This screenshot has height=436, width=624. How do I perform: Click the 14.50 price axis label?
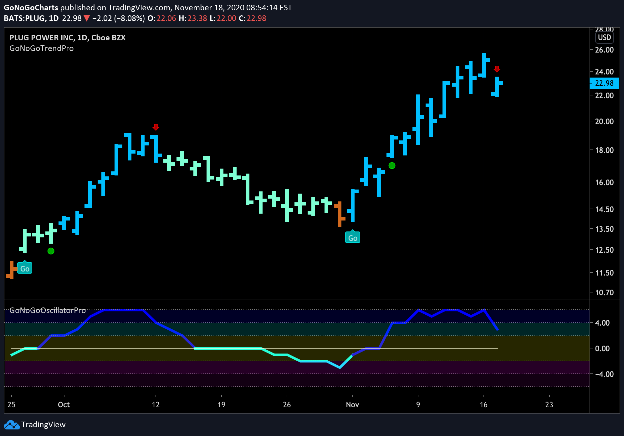tap(604, 209)
